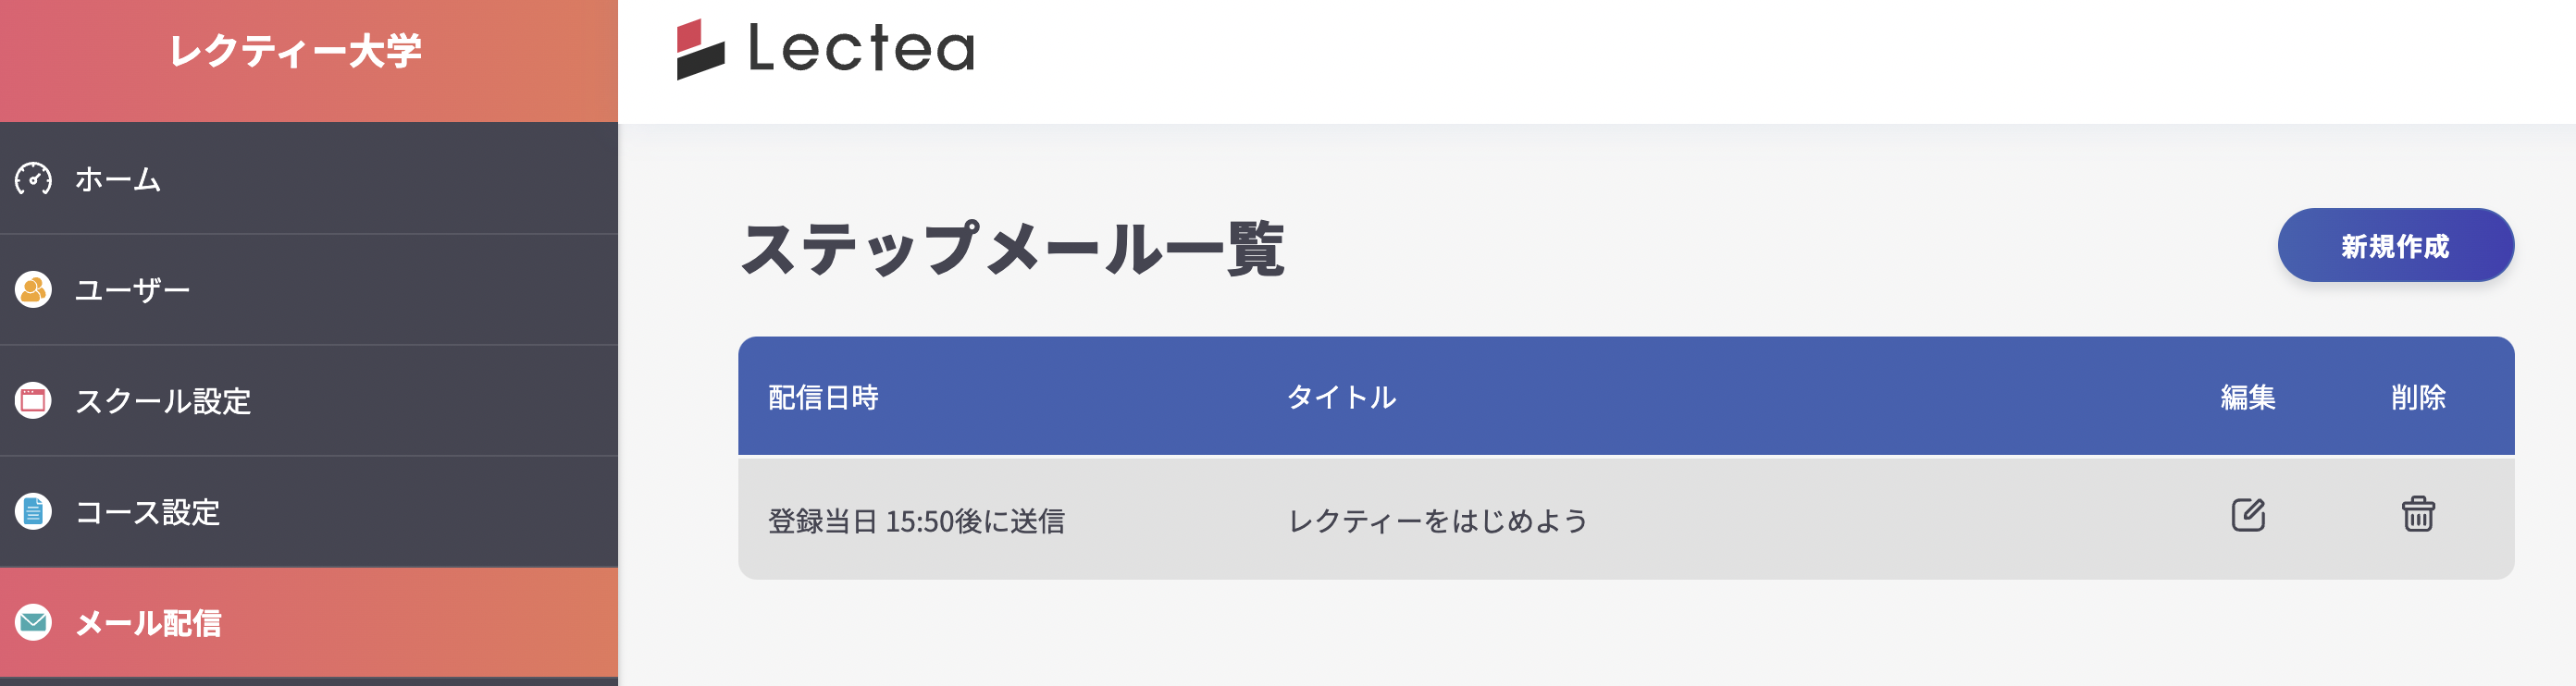Click the タイトル column header
Viewport: 2576px width, 686px height.
pyautogui.click(x=1341, y=398)
